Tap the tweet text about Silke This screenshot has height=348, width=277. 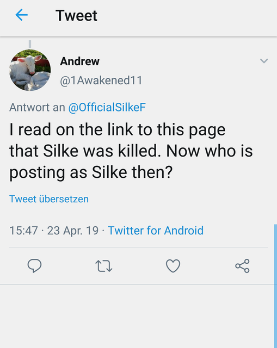point(131,151)
